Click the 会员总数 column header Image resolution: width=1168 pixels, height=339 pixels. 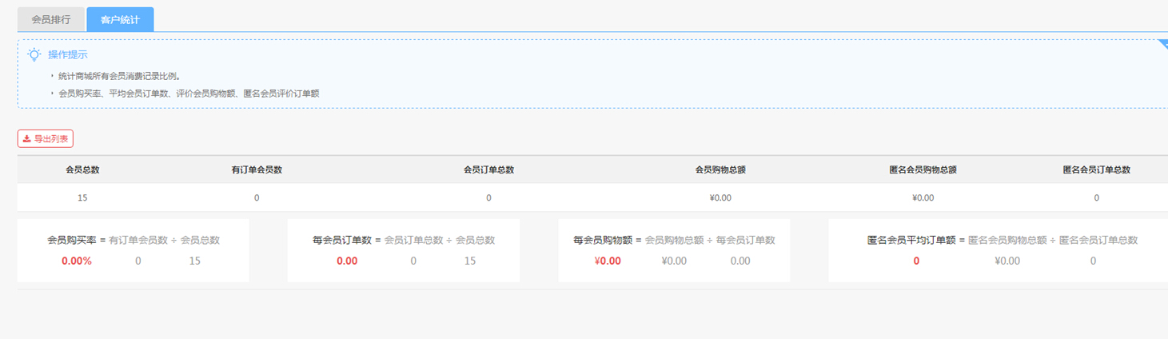tap(82, 169)
